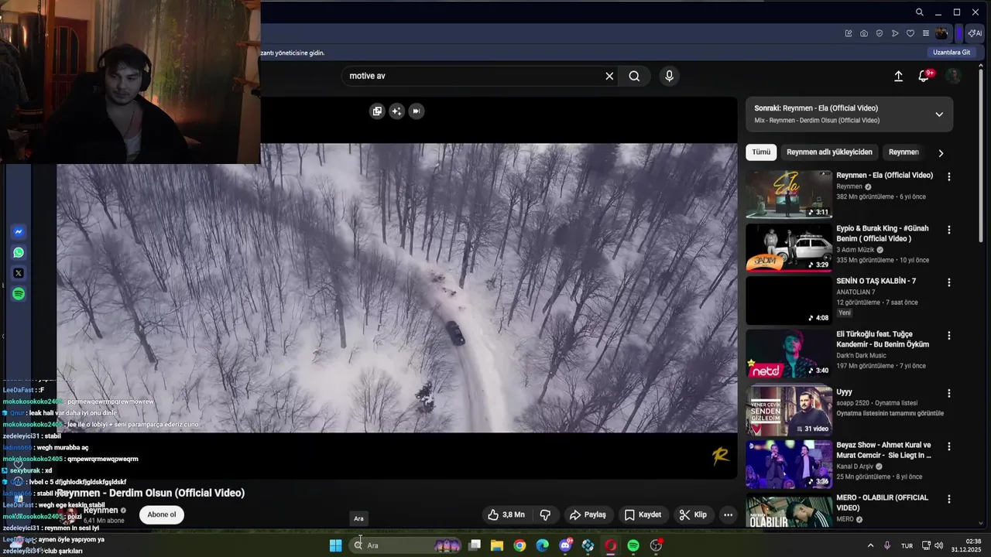991x557 pixels.
Task: Open YouTube notifications bell
Action: (924, 76)
